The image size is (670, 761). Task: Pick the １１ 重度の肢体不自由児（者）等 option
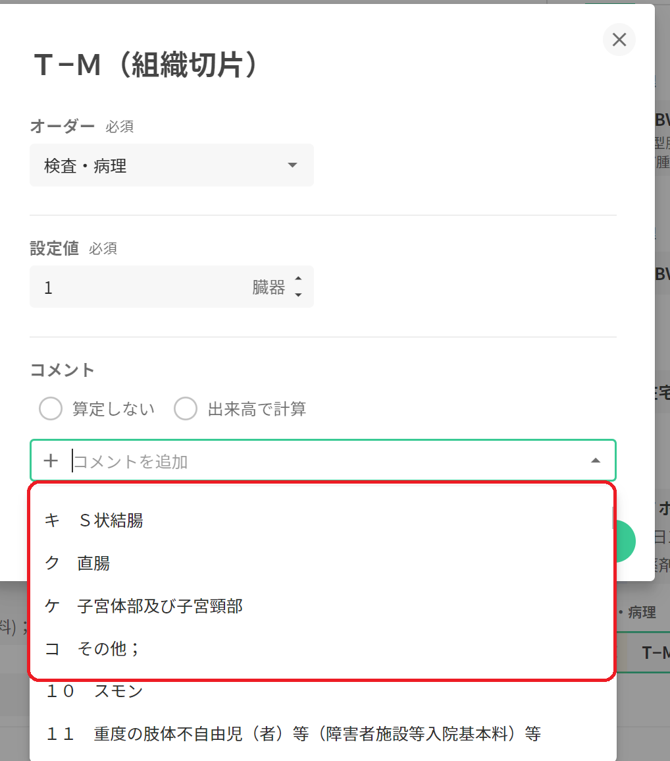(293, 733)
